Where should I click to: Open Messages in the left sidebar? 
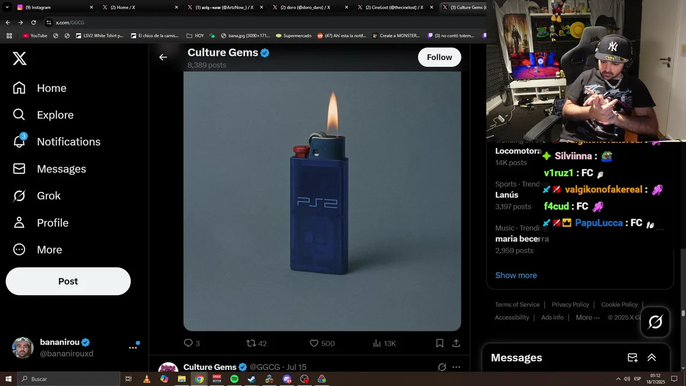pyautogui.click(x=49, y=169)
